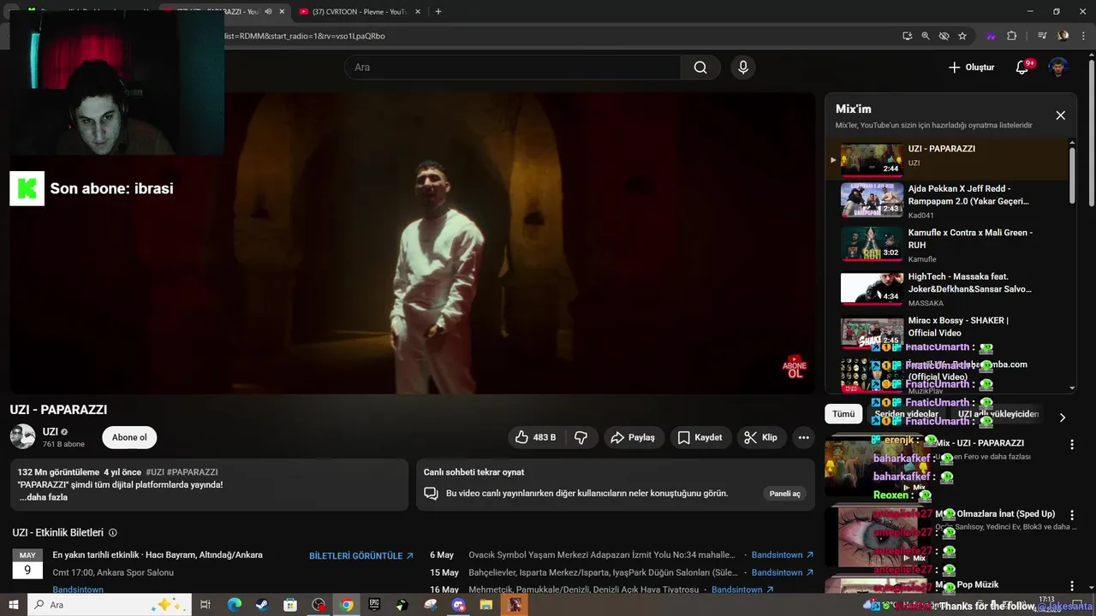This screenshot has height=616, width=1096.
Task: Click the #UZI hashtag in description
Action: pos(155,472)
